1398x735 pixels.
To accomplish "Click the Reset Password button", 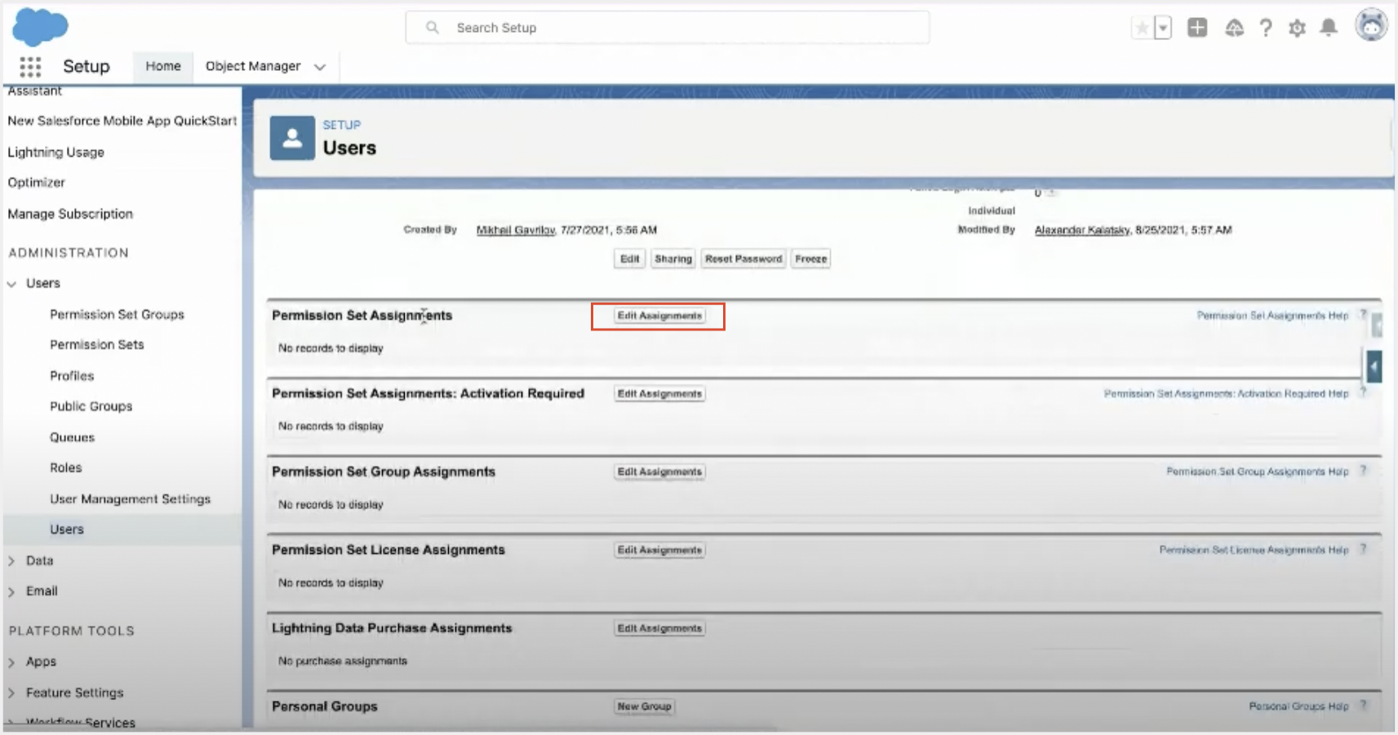I will coord(743,259).
